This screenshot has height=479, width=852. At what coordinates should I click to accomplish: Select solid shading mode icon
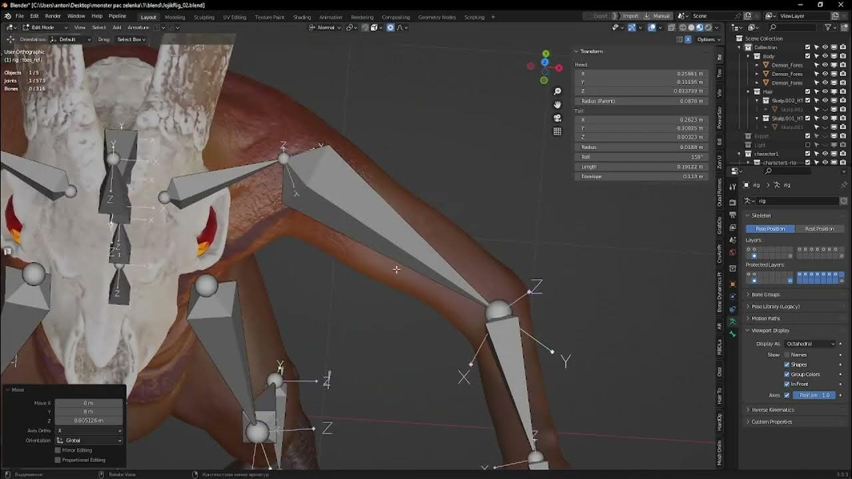(691, 27)
